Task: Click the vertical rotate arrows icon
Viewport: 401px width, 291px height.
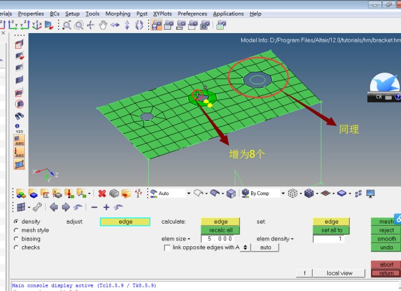Action: pos(127,25)
